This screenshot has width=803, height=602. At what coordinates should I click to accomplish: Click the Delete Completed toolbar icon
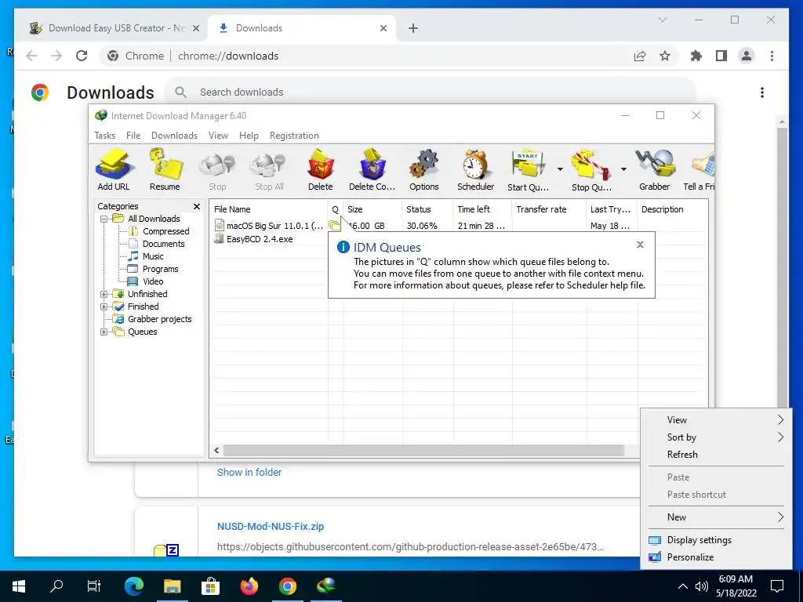click(x=372, y=169)
